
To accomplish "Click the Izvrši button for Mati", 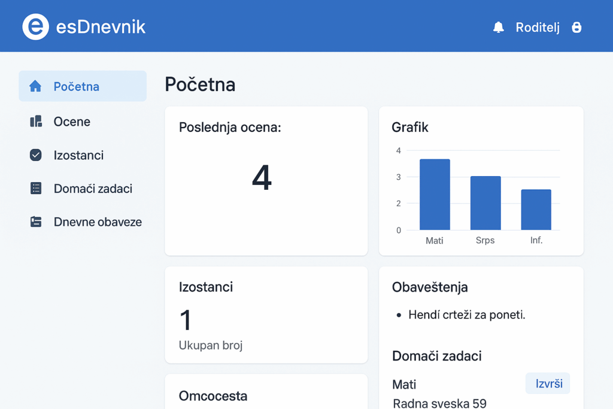I will click(x=548, y=383).
